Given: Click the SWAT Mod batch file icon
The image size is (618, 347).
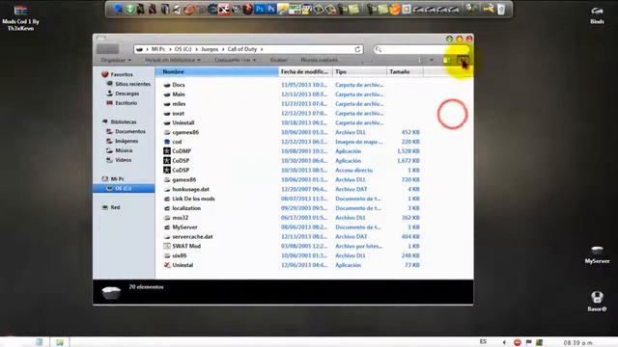Looking at the screenshot, I should 167,246.
